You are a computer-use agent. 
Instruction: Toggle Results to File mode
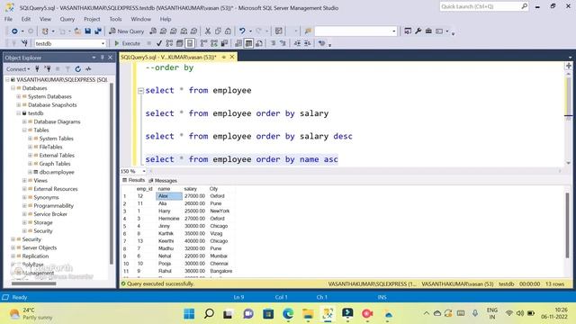pyautogui.click(x=259, y=43)
